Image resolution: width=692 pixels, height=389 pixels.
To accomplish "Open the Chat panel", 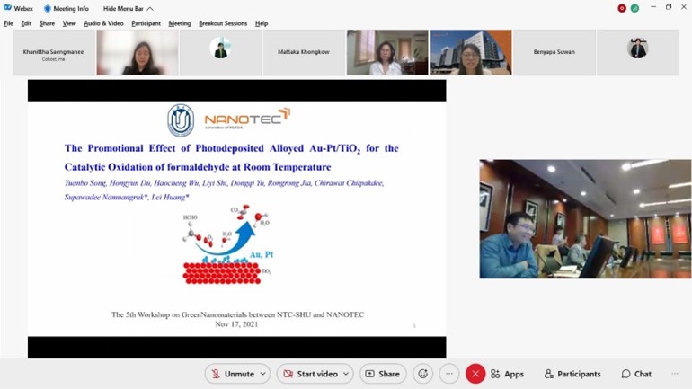I will pos(636,374).
